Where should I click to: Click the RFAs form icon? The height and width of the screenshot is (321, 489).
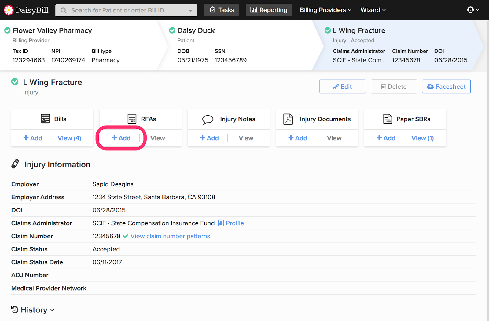[x=132, y=119]
